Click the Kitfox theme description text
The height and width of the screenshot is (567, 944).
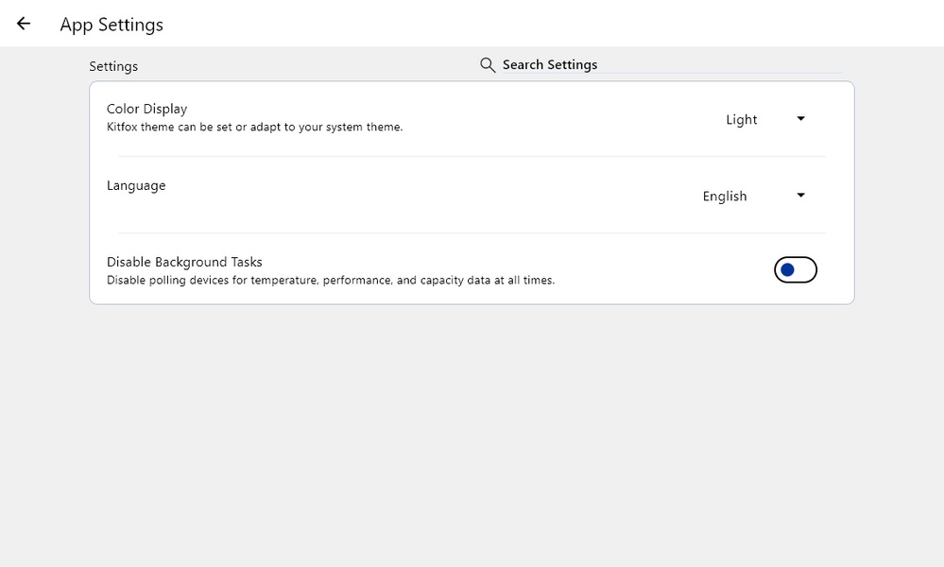coord(254,127)
